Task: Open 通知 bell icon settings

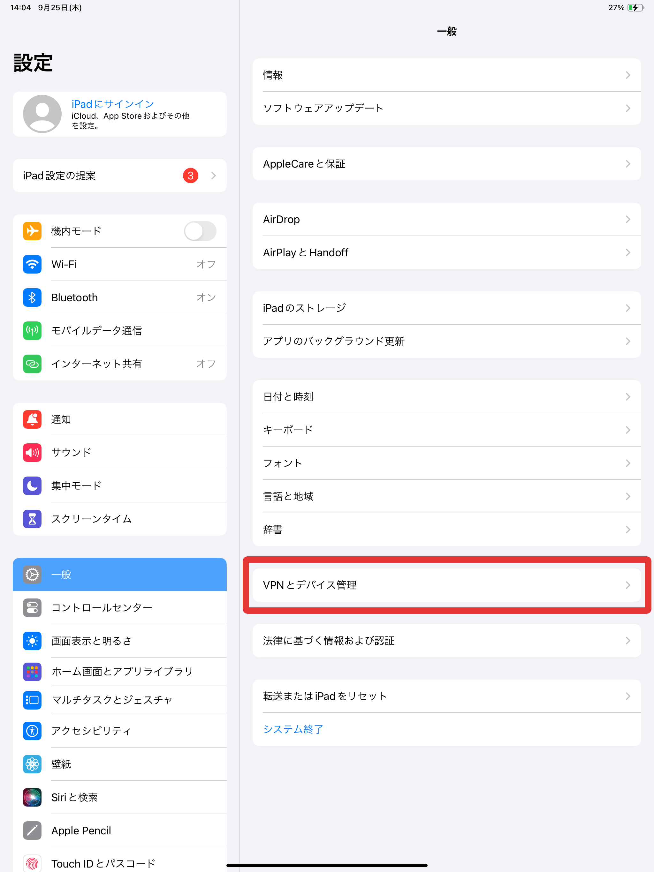Action: coord(32,419)
